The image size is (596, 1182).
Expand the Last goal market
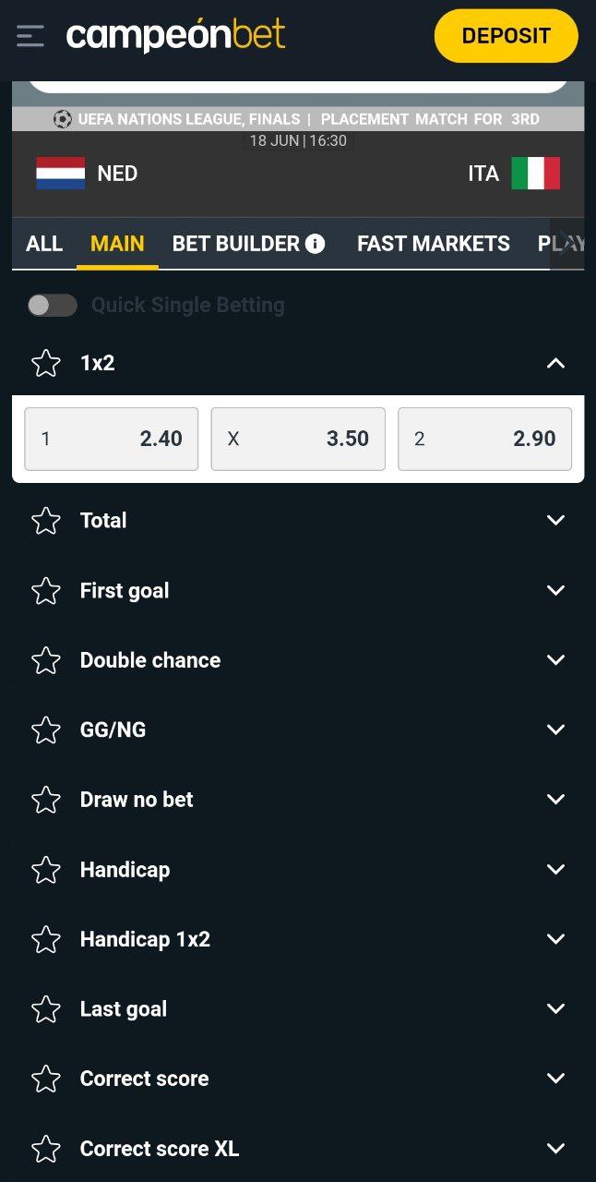[x=555, y=1009]
